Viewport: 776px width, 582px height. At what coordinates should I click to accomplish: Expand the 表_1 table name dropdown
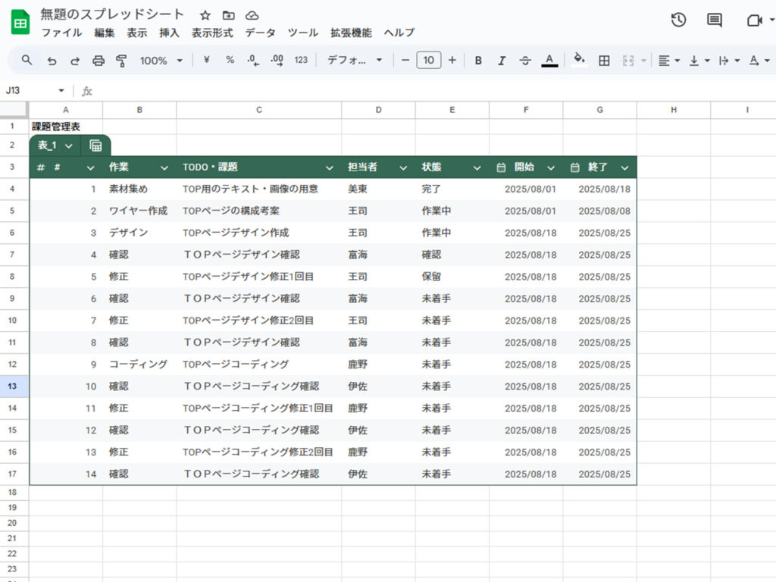tap(69, 146)
